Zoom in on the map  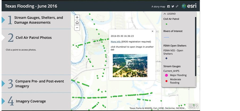pos(77,17)
